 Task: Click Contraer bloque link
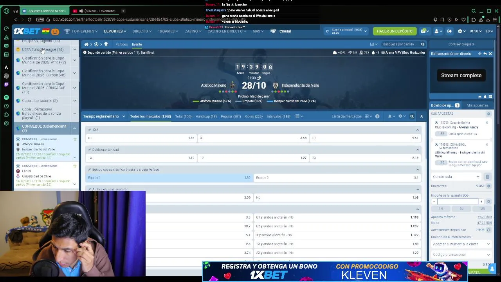pyautogui.click(x=461, y=44)
